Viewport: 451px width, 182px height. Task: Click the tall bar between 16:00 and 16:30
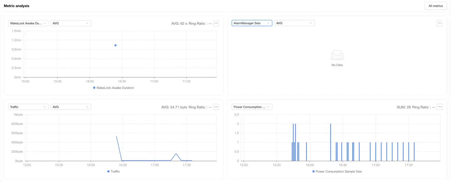pyautogui.click(x=330, y=143)
